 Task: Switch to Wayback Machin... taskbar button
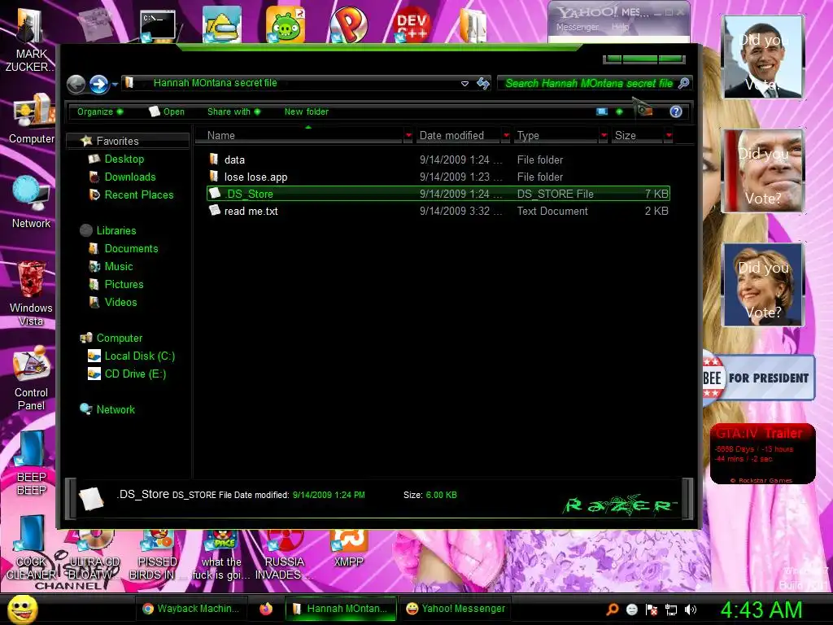point(191,609)
